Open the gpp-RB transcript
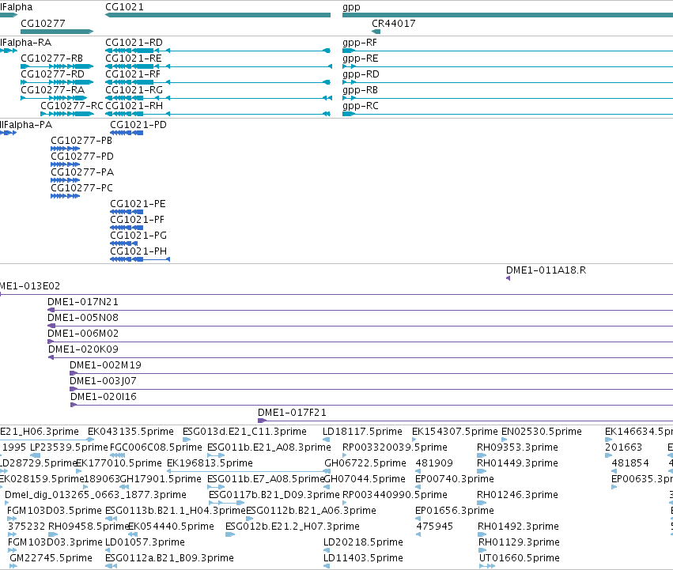This screenshot has width=673, height=570. (508, 98)
